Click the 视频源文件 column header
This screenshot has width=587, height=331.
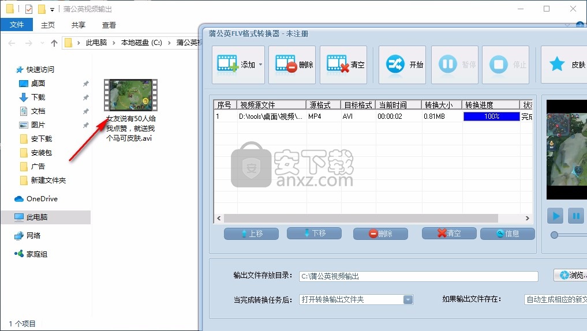click(x=271, y=105)
